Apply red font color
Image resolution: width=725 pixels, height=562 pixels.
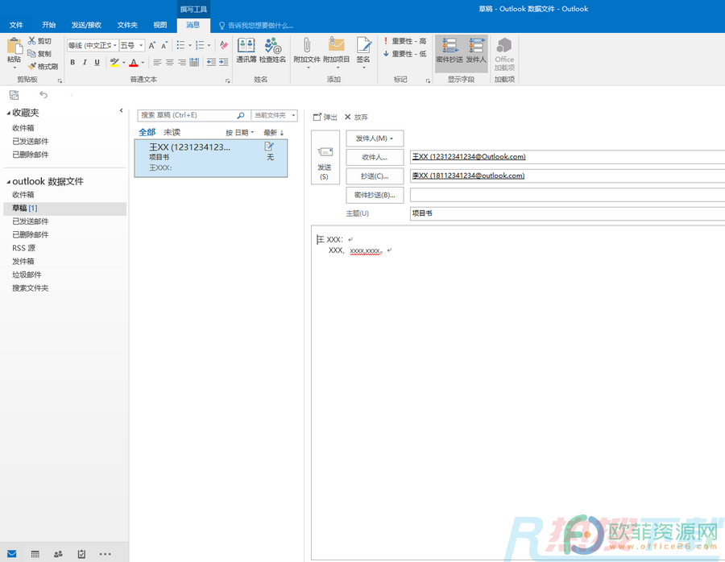tap(134, 62)
